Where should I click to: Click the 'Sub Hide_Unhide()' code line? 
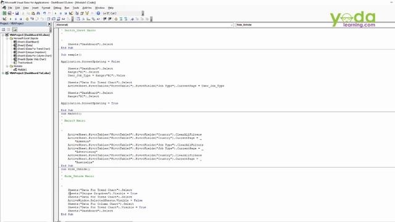click(x=75, y=169)
